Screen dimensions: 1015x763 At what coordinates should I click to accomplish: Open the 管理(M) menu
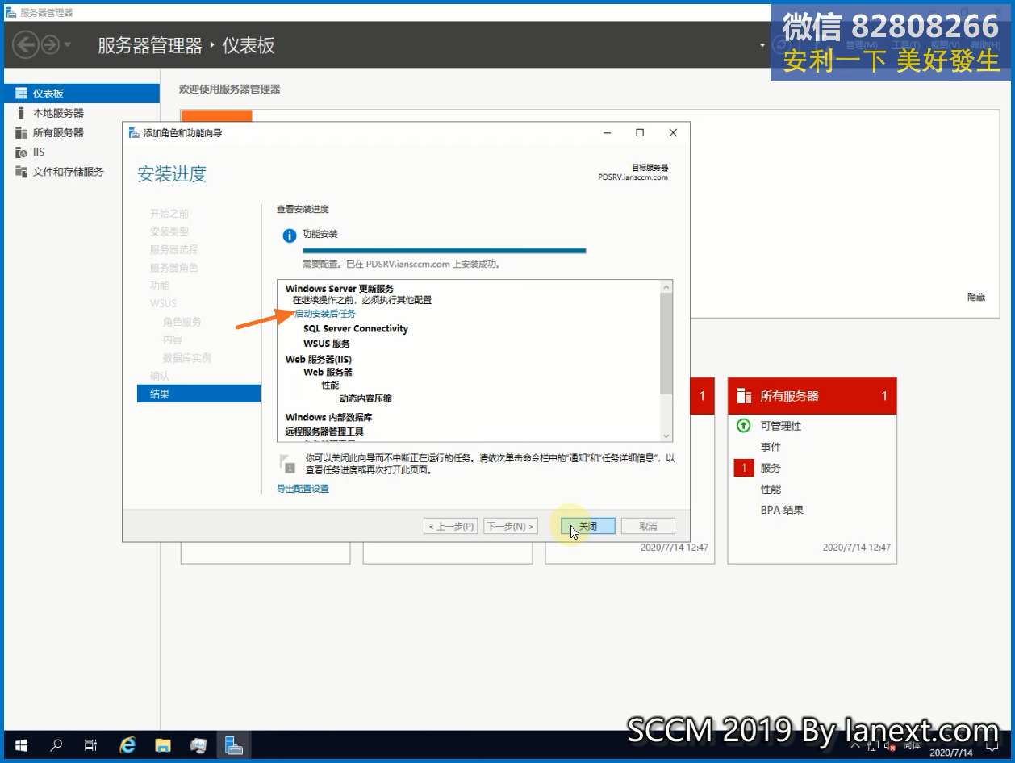coord(861,45)
